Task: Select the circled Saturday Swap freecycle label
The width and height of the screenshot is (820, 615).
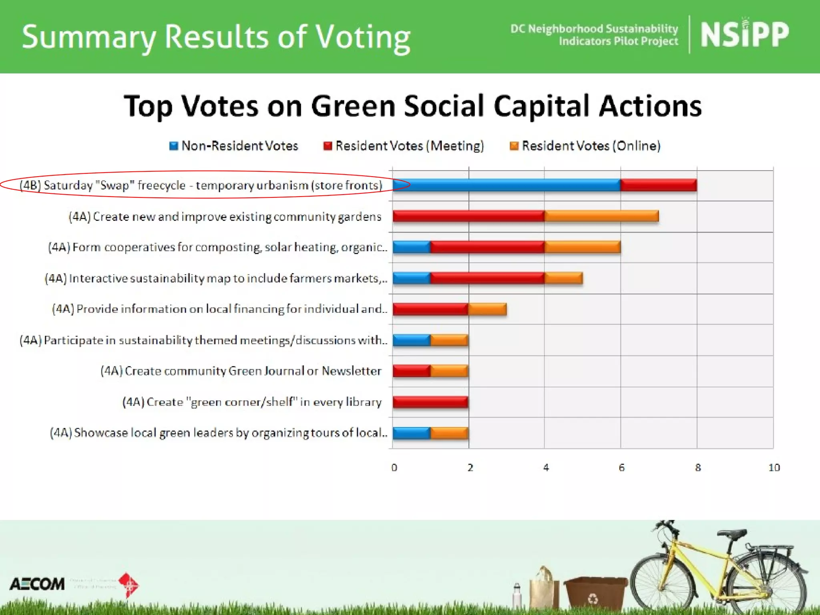Action: coord(201,185)
